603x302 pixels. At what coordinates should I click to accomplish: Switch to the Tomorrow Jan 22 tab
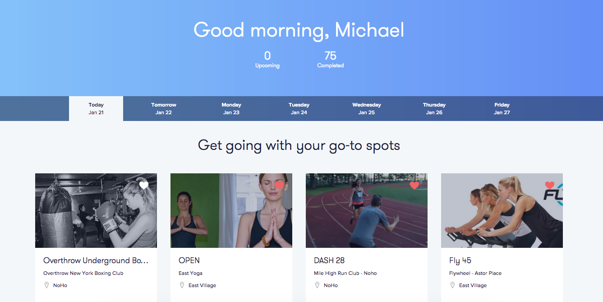[164, 108]
